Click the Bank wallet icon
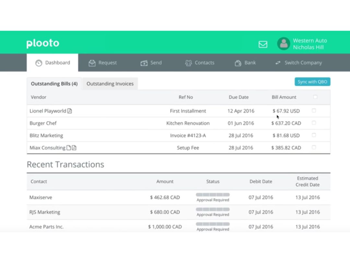This screenshot has width=350, height=263. point(238,63)
